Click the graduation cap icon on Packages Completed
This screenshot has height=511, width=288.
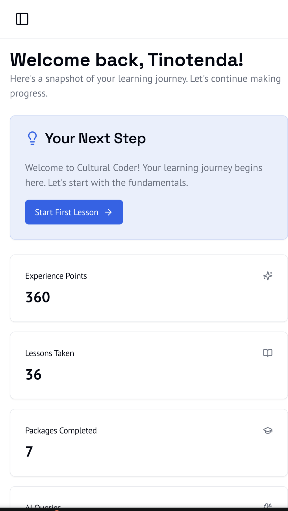tap(268, 431)
